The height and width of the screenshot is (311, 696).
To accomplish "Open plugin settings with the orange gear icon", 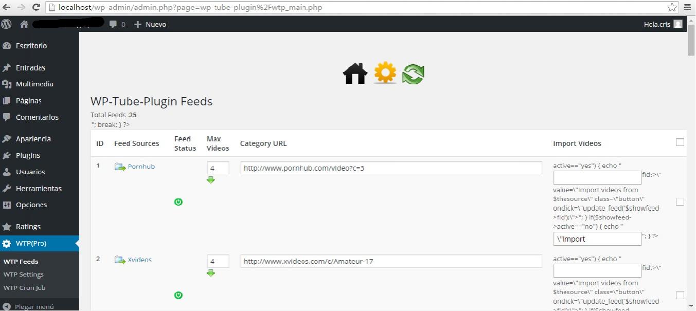I will click(385, 73).
